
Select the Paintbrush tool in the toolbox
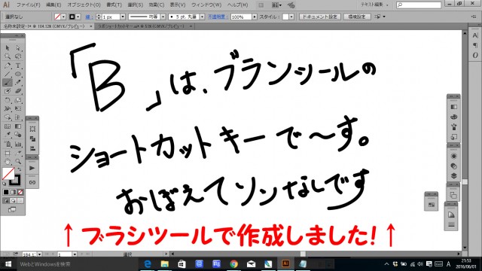(8, 82)
